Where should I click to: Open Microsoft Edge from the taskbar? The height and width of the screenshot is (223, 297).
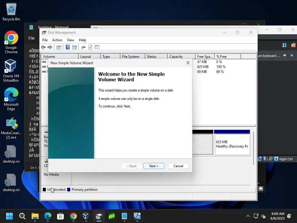[x=48, y=216]
